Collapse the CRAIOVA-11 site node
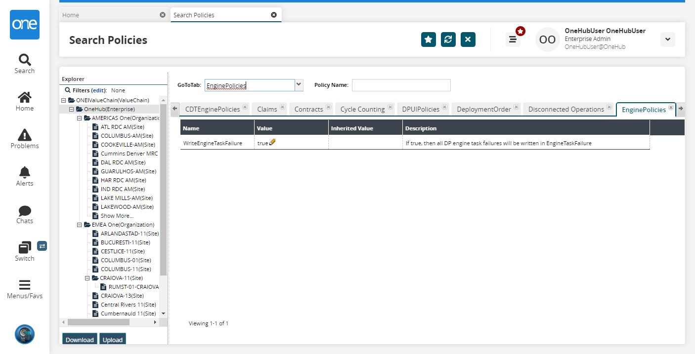Image resolution: width=695 pixels, height=354 pixels. tap(88, 278)
